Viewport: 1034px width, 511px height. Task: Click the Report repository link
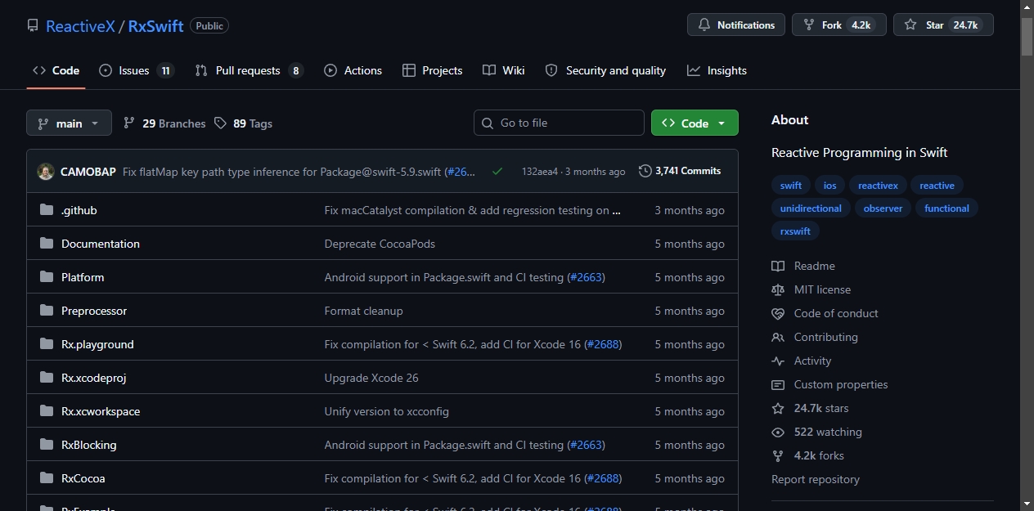click(816, 479)
